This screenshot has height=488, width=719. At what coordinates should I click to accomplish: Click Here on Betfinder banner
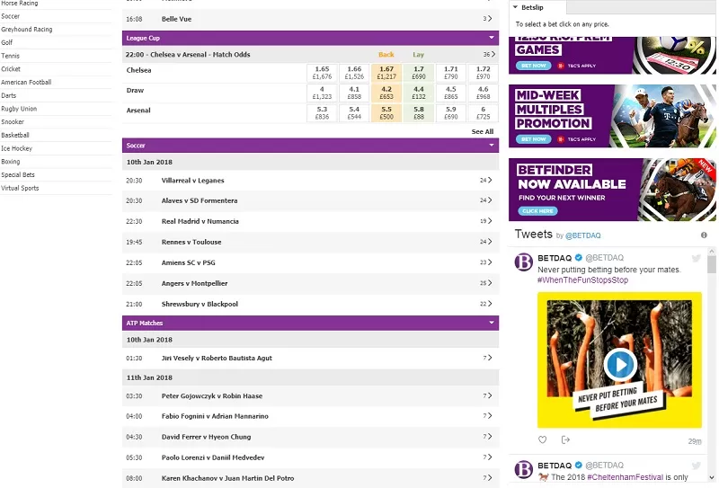tap(537, 211)
